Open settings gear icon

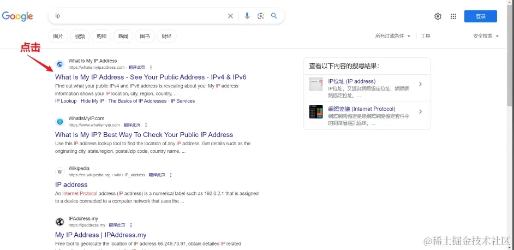[x=438, y=16]
